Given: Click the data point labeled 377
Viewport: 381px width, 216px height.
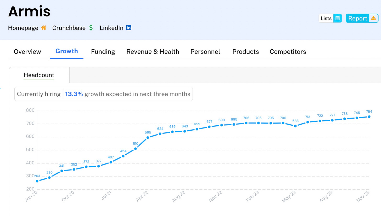Looking at the screenshot, I should pyautogui.click(x=99, y=166).
